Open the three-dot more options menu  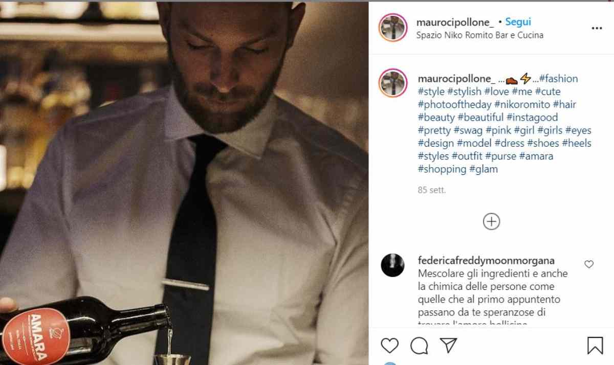pos(597,28)
